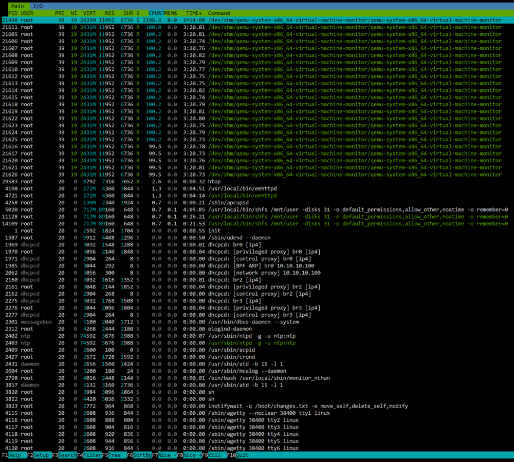The height and width of the screenshot is (462, 514).
Task: Select ntpd thread row PID 2403
Action: pyautogui.click(x=257, y=343)
